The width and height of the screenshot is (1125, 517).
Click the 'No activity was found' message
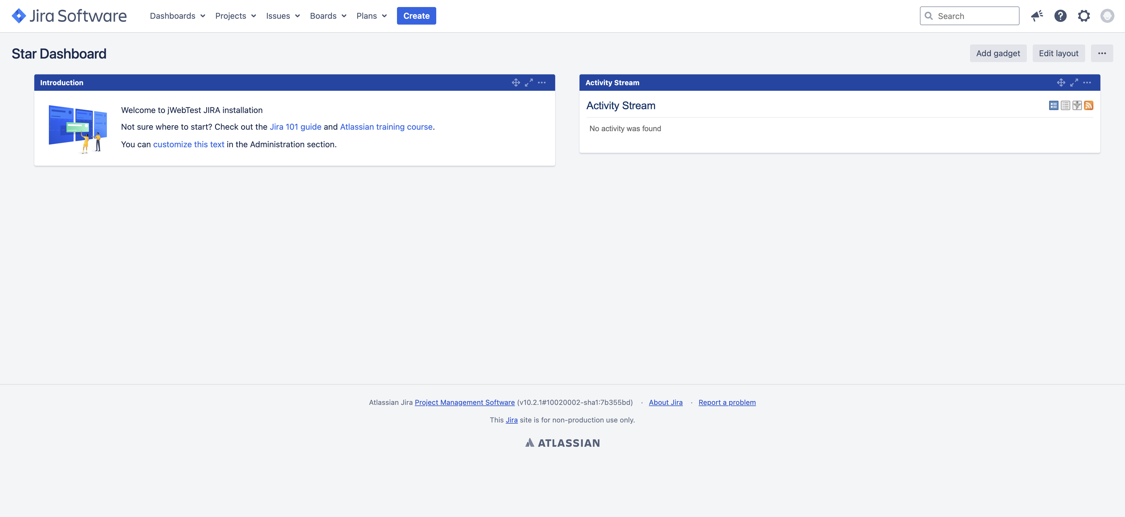click(625, 129)
